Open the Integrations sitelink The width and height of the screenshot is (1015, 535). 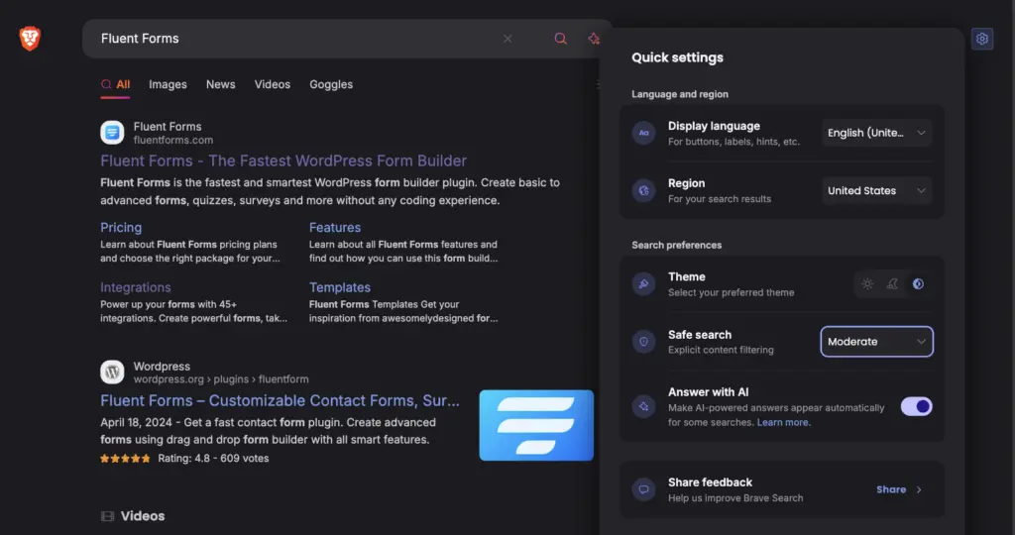pyautogui.click(x=135, y=287)
